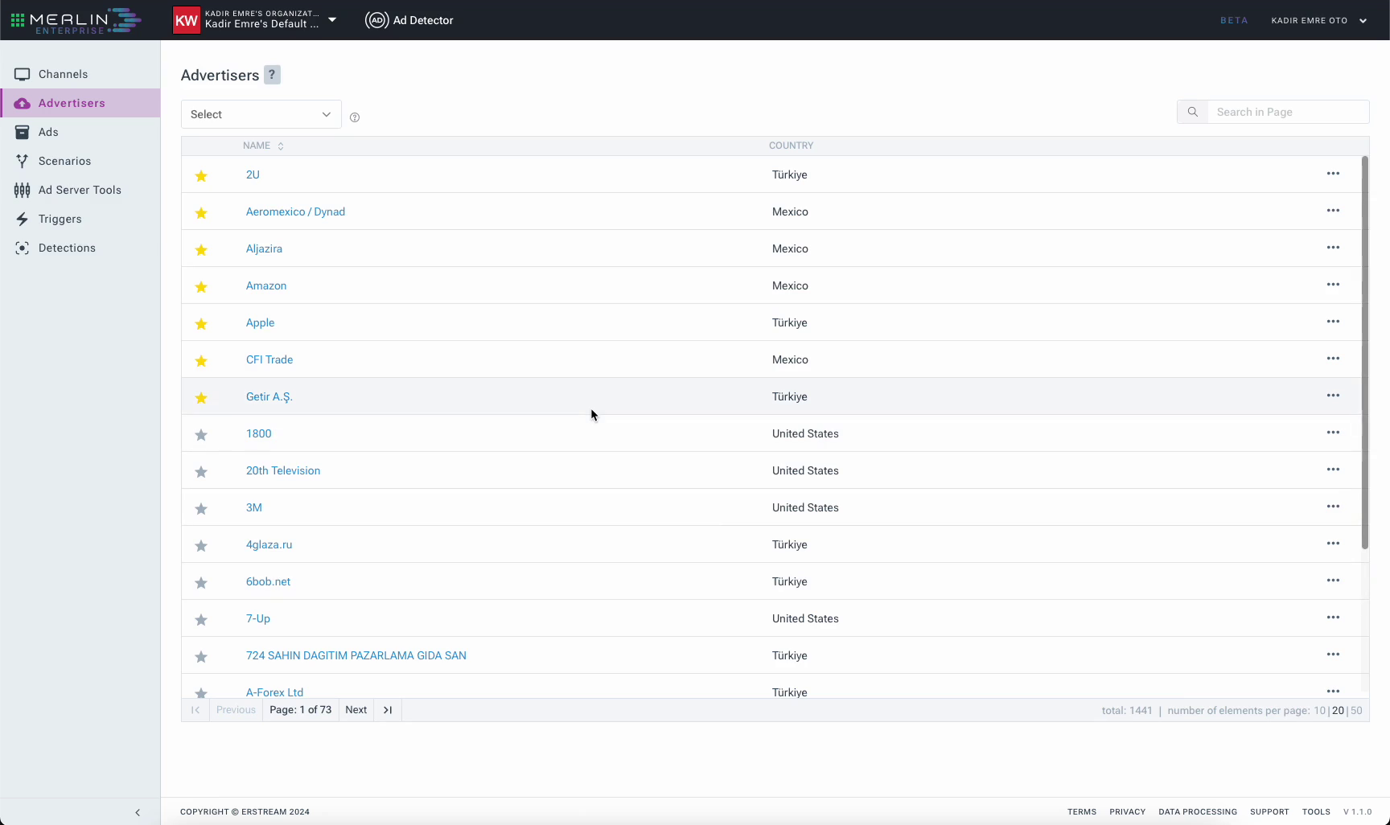
Task: Click the table vertical scrollbar
Action: (1364, 352)
